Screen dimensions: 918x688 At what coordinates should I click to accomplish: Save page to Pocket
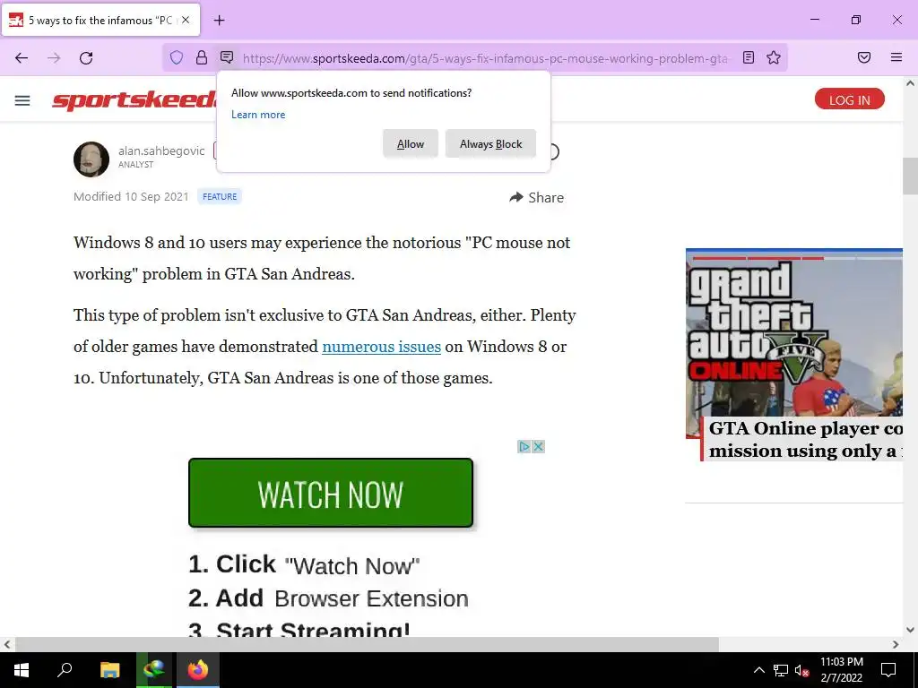pyautogui.click(x=864, y=57)
